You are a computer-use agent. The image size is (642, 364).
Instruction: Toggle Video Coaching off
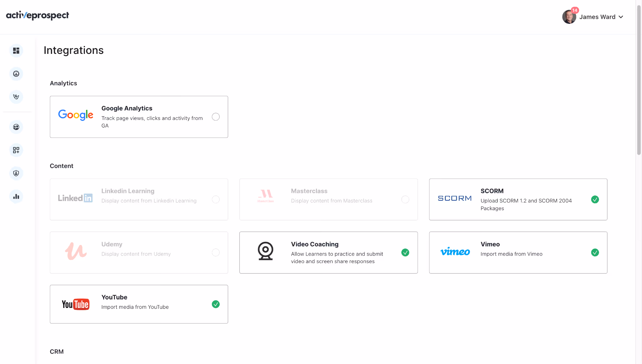pos(405,252)
